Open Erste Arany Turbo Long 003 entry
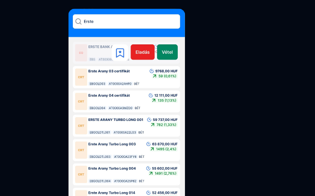Screen dimensions: 315x196 112,144
